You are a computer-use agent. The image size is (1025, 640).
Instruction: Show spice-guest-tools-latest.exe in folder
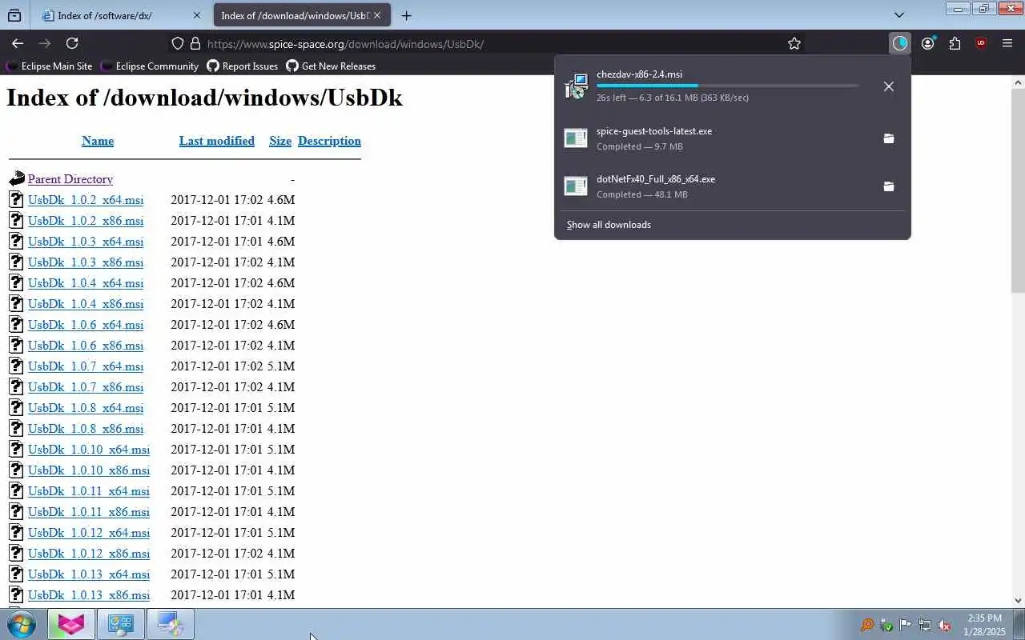point(889,138)
